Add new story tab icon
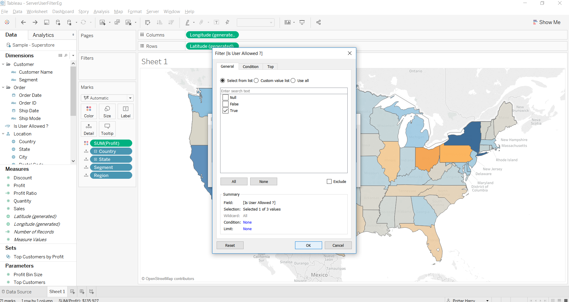 (x=92, y=292)
